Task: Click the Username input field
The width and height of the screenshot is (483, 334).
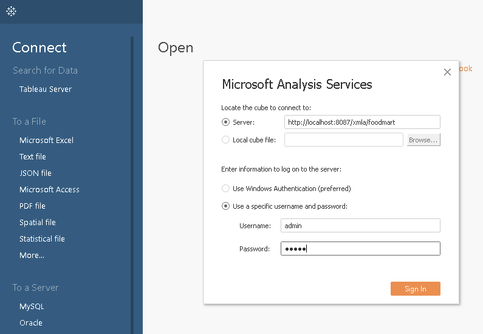Action: point(360,226)
